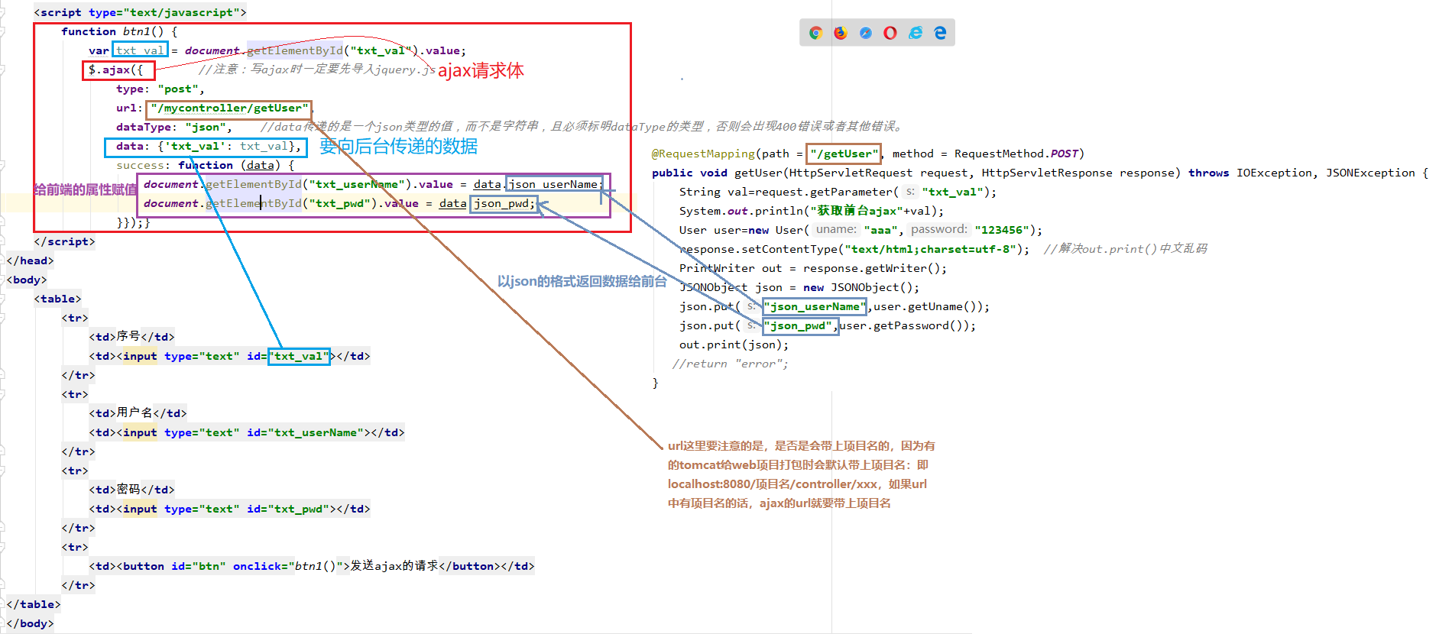Click the "123456" string literal

click(x=1002, y=231)
